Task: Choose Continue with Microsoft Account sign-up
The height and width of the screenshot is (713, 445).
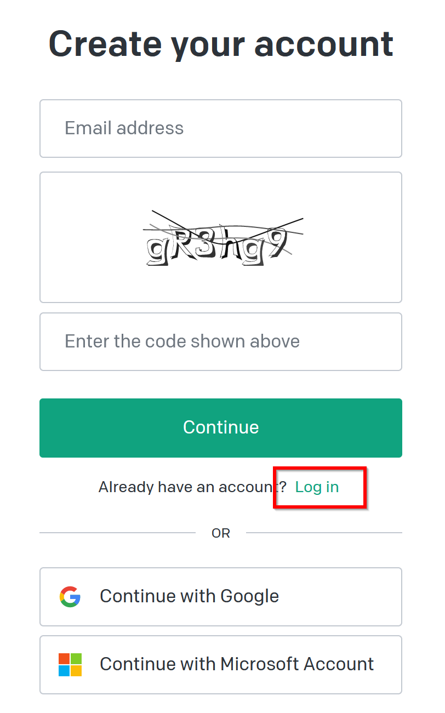Action: [x=221, y=664]
